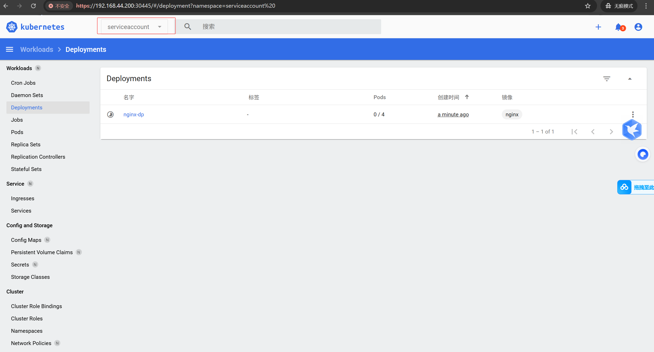654x352 pixels.
Task: Select Pods in the sidebar
Action: (17, 132)
